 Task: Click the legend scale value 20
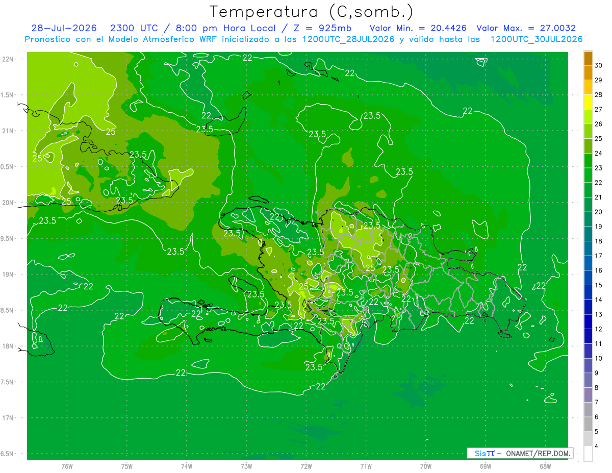599,212
